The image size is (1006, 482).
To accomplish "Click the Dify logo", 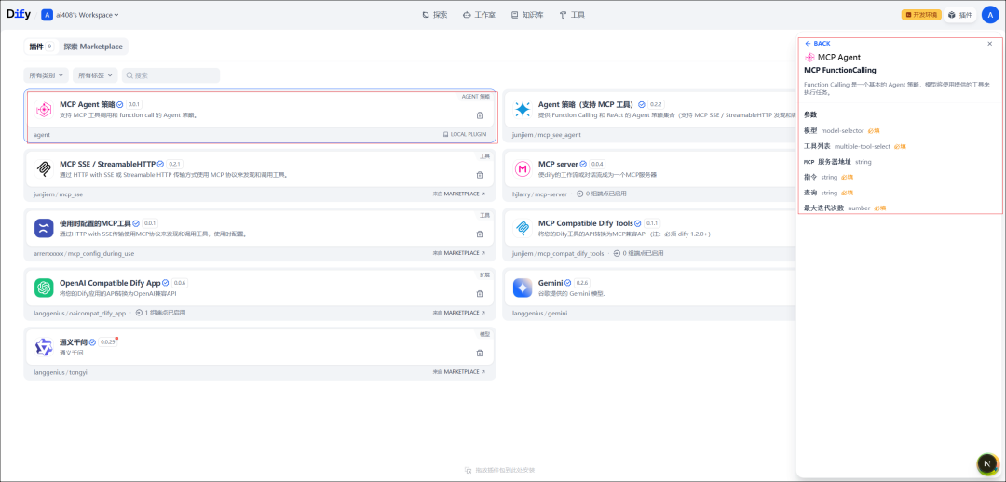I will [19, 14].
